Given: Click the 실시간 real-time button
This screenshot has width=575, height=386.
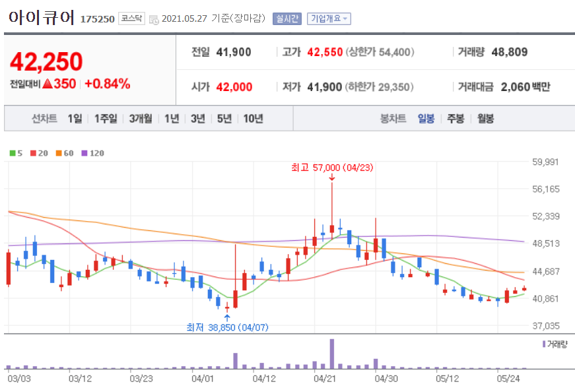Looking at the screenshot, I should (x=287, y=18).
